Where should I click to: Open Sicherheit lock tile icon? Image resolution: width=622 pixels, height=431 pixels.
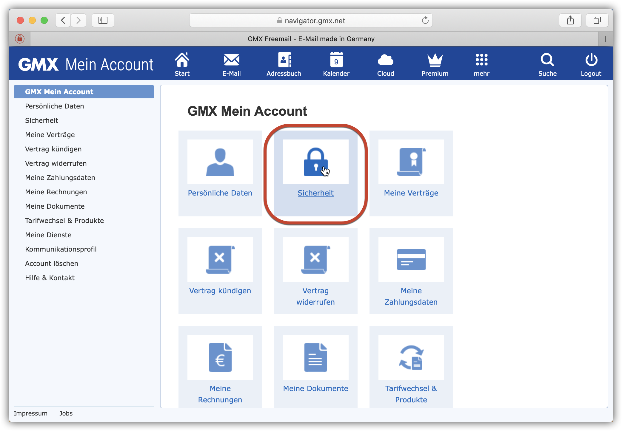coord(316,162)
